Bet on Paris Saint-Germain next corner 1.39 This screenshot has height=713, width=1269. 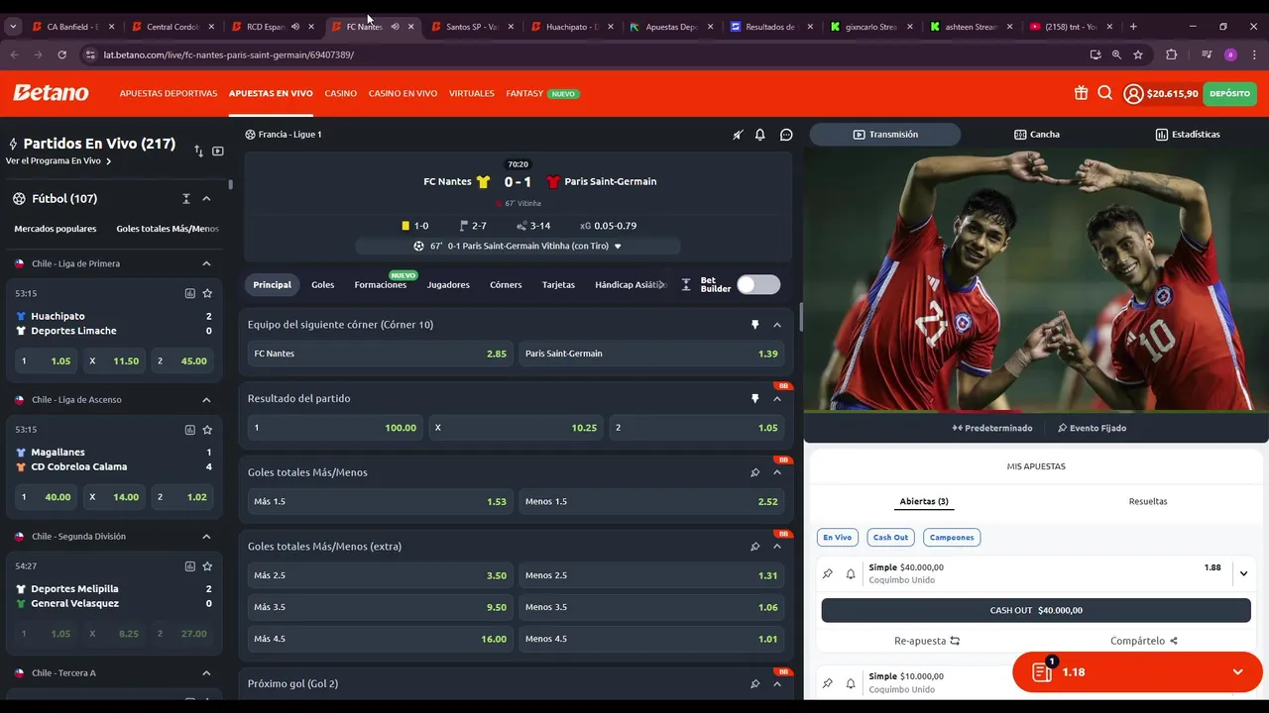651,354
